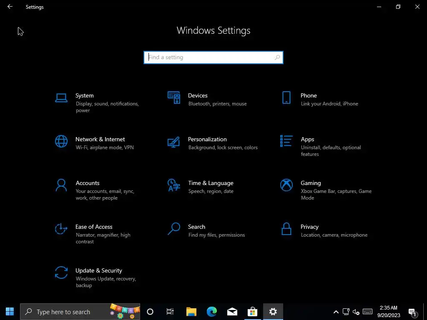
Task: Open the Accounts person icon
Action: pyautogui.click(x=61, y=185)
